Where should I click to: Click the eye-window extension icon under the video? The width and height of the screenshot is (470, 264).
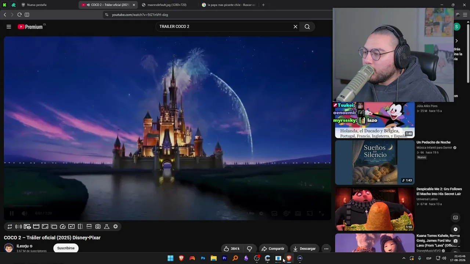click(27, 227)
